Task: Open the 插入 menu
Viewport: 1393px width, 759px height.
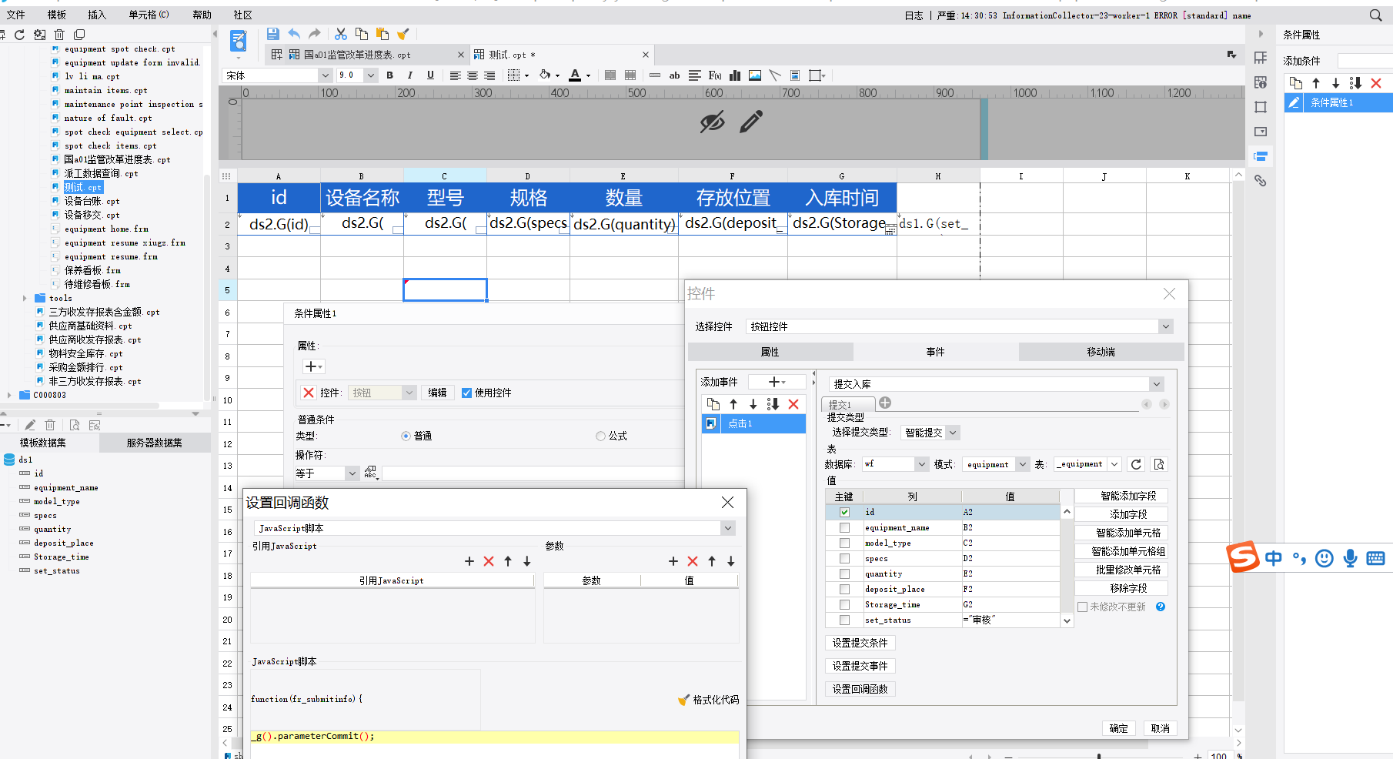Action: tap(97, 15)
